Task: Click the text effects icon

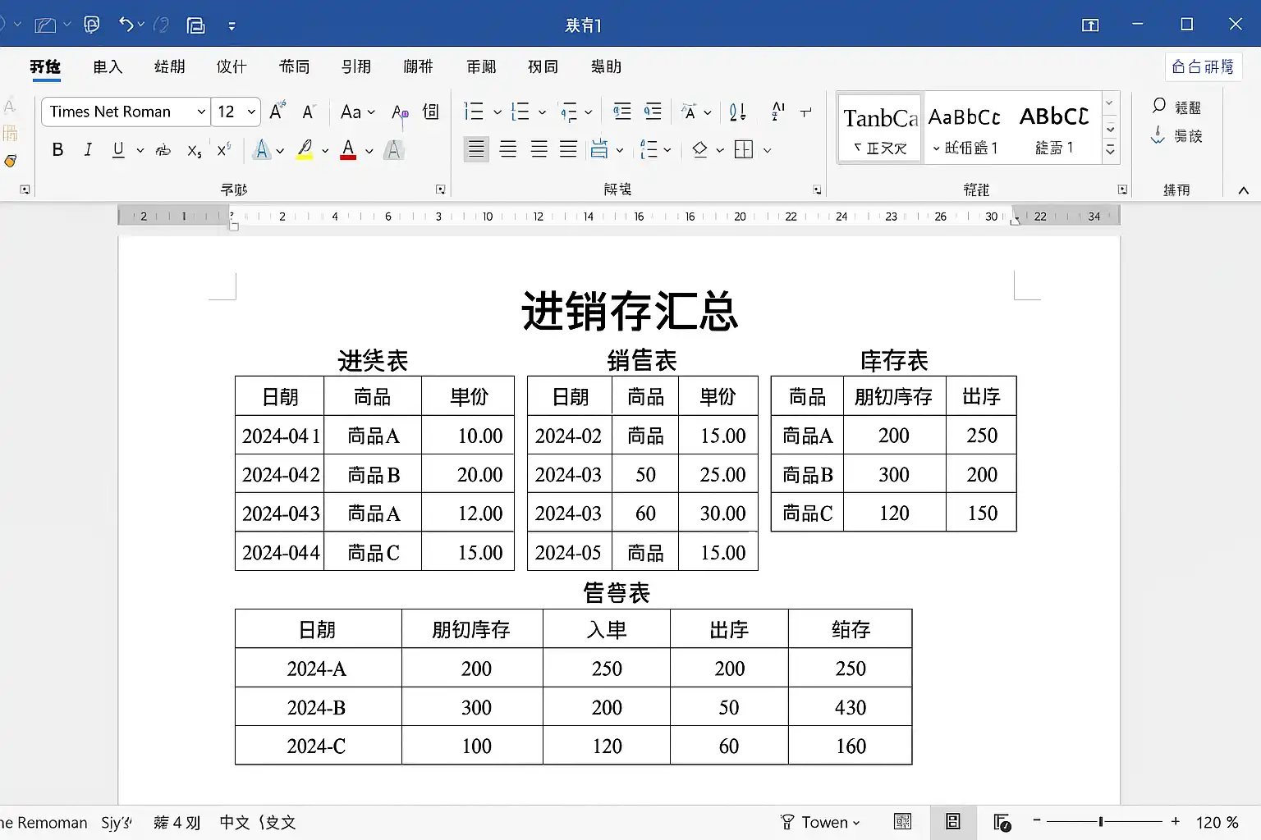Action: [262, 149]
